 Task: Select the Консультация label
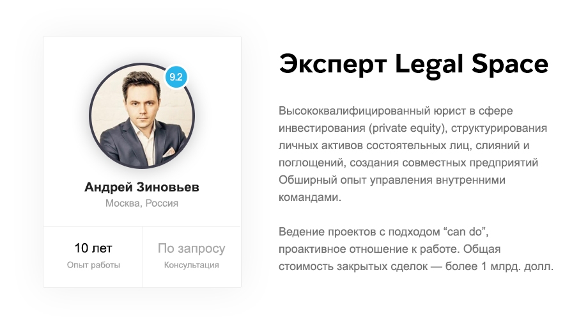click(x=191, y=265)
